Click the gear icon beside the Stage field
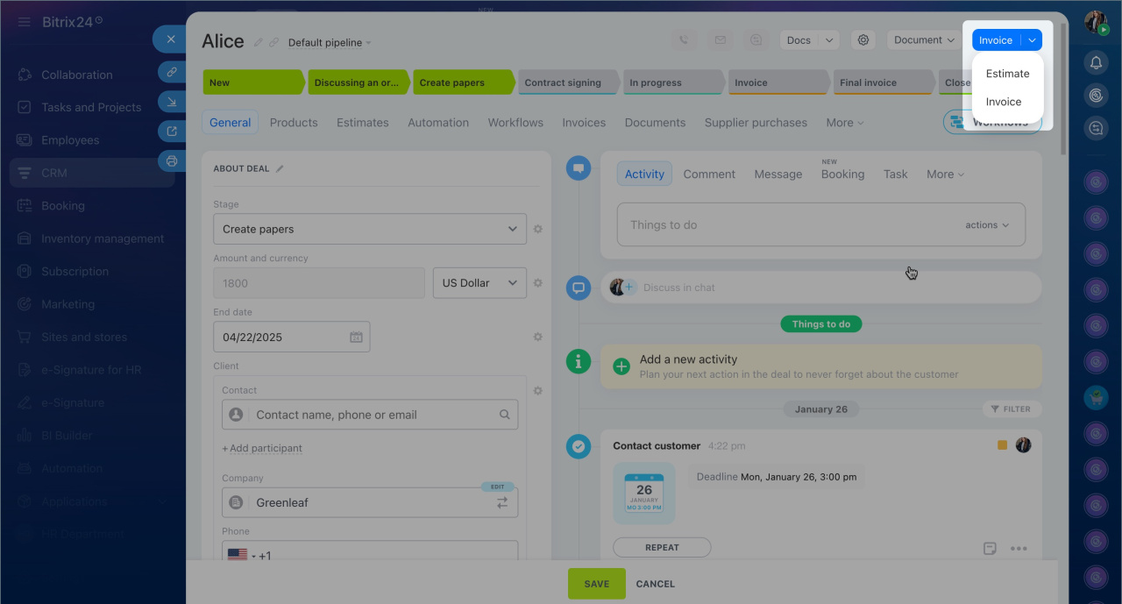The width and height of the screenshot is (1122, 604). tap(538, 230)
